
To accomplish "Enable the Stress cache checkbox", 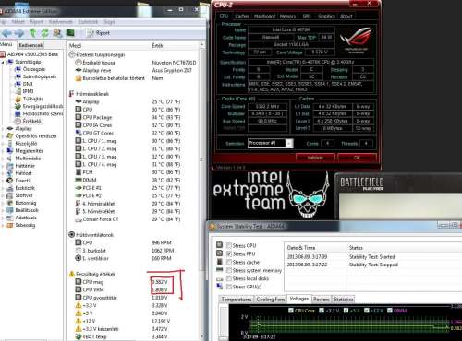I will 229,262.
